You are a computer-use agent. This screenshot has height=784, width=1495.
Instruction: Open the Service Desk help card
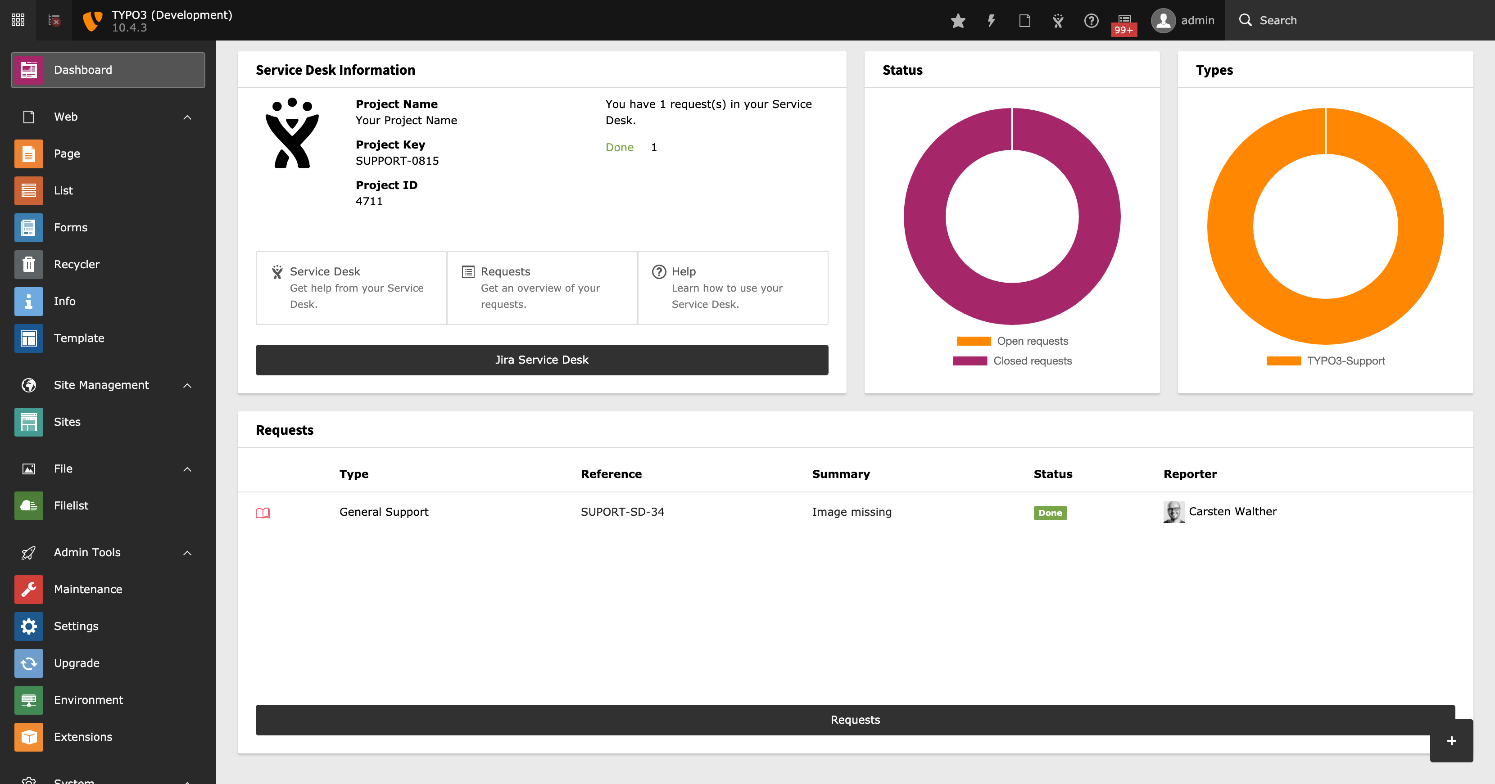351,288
